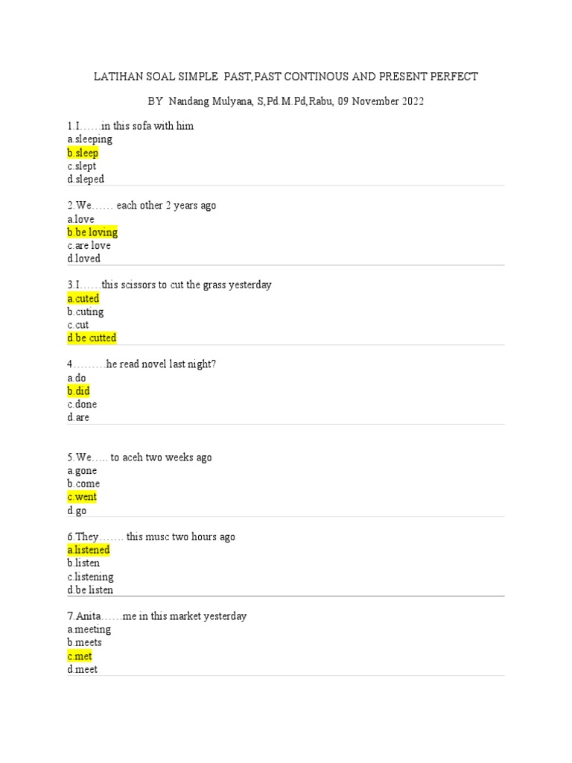Screen dimensions: 572x763
Task: Select option c.cut in question 3
Action: point(77,325)
